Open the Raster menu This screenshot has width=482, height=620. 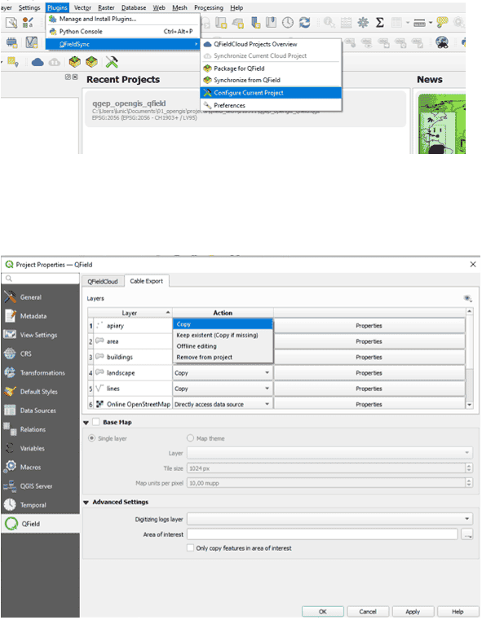pyautogui.click(x=106, y=7)
